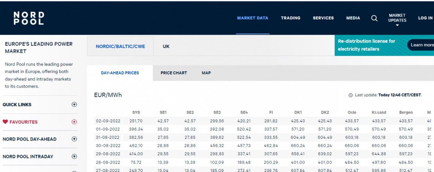Click the Kr.sand column header
434x172 pixels.
click(379, 112)
